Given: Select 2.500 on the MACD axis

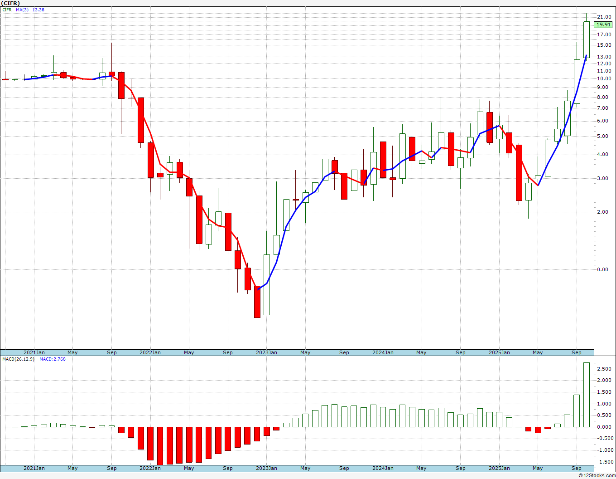Looking at the screenshot, I should [x=605, y=369].
